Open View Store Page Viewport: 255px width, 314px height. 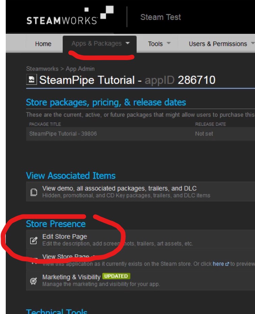point(66,257)
